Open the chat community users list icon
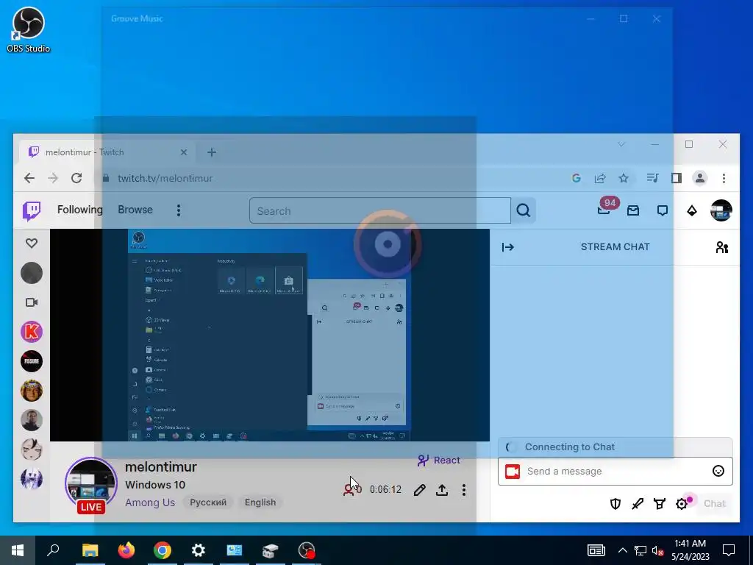 tap(722, 247)
